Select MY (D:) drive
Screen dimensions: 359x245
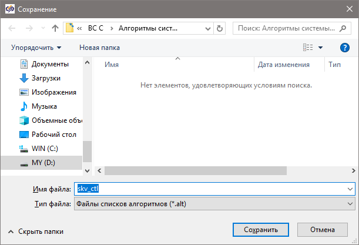[43, 163]
